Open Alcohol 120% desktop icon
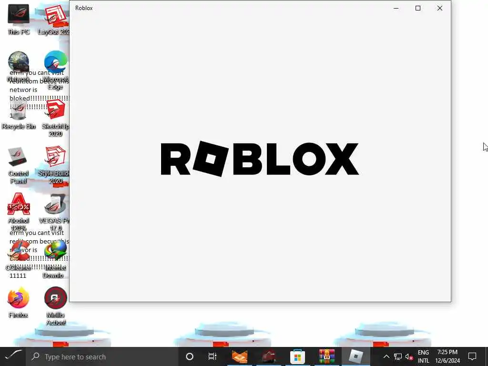The height and width of the screenshot is (366, 488). coord(19,212)
